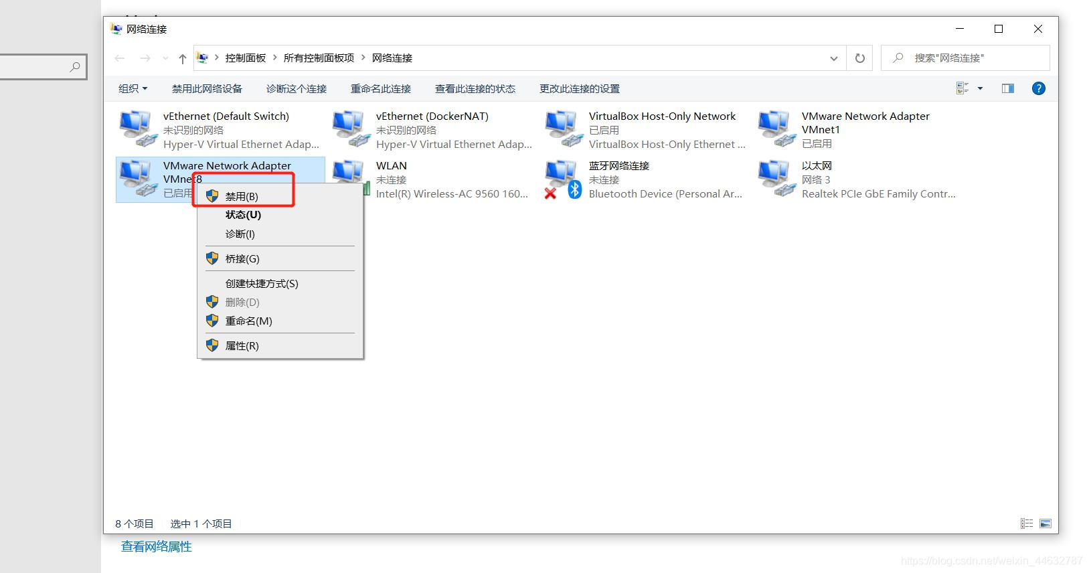1089x573 pixels.
Task: Click 诊断这个连接 in the toolbar
Action: 297,88
